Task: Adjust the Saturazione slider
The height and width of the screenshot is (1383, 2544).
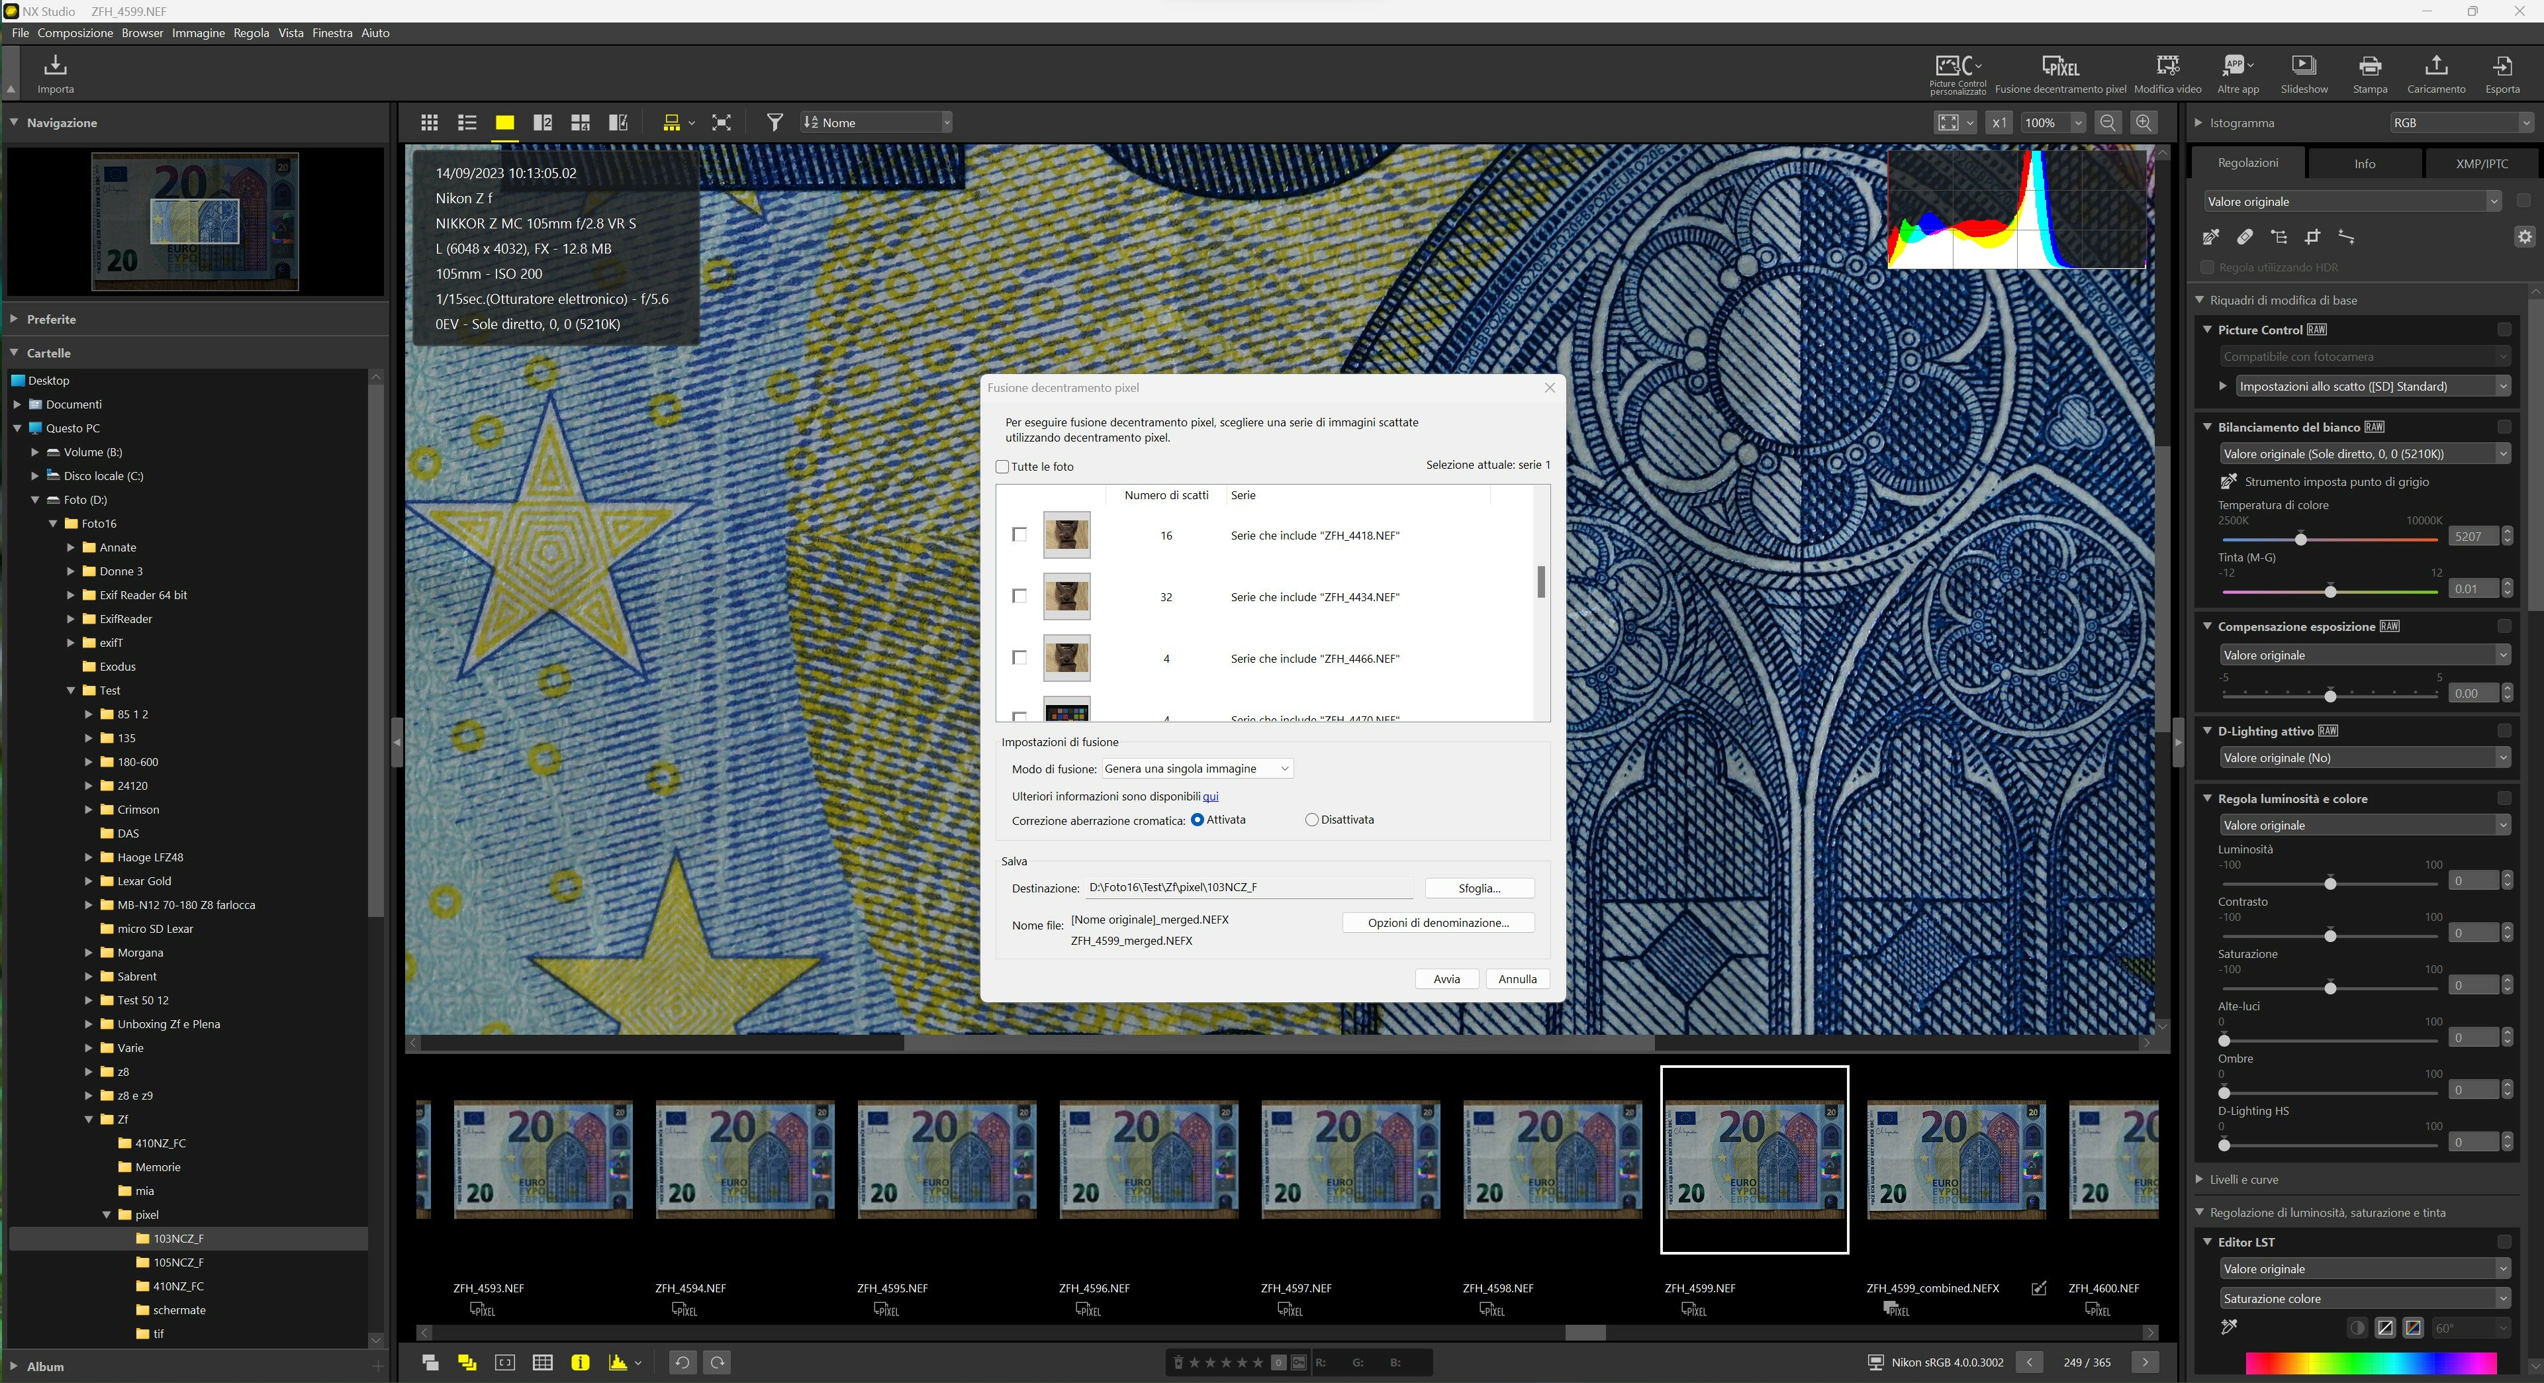Action: click(x=2331, y=988)
